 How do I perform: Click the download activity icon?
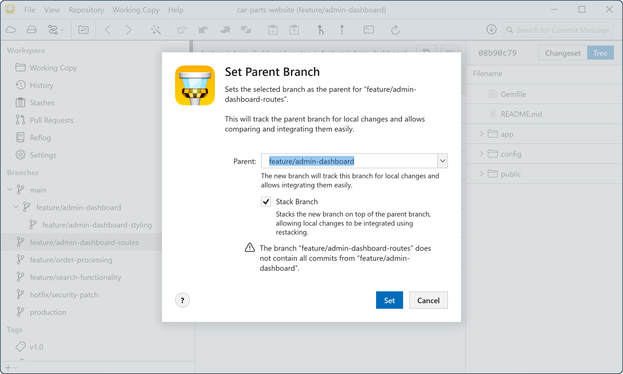point(491,30)
